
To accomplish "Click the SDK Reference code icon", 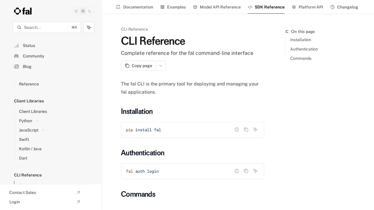I will (250, 7).
